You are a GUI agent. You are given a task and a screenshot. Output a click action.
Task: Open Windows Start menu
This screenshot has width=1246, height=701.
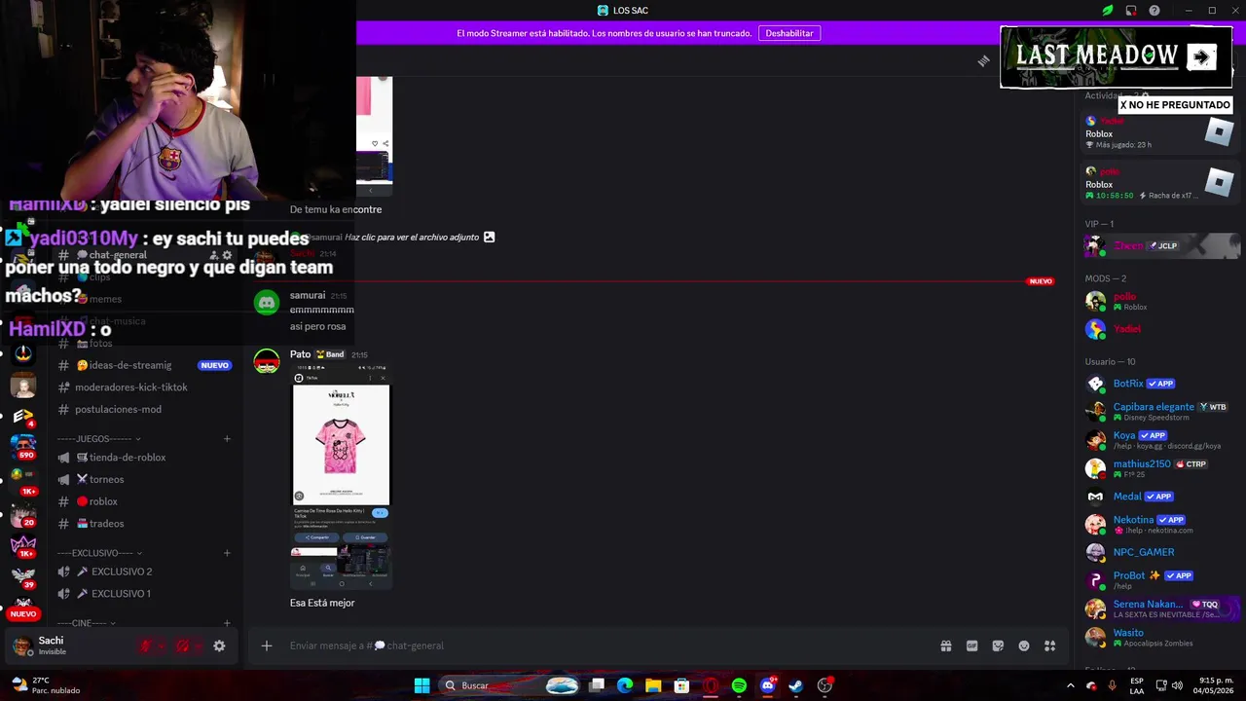click(421, 685)
